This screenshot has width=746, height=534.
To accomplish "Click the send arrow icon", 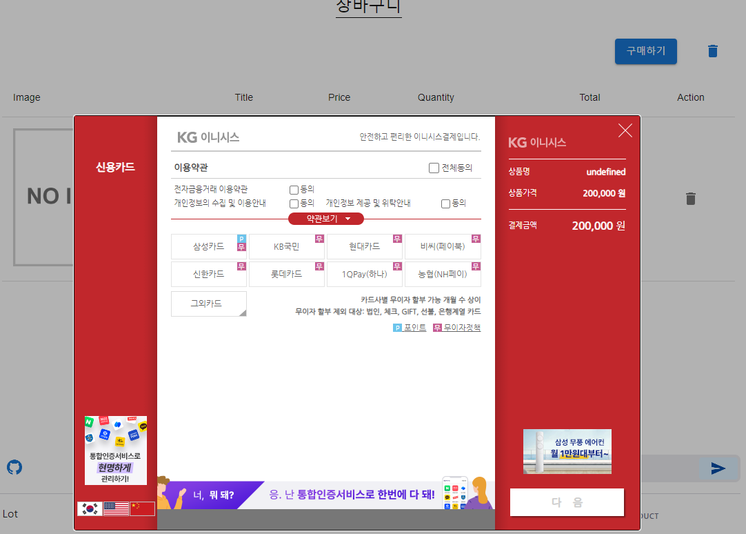I will [x=718, y=468].
